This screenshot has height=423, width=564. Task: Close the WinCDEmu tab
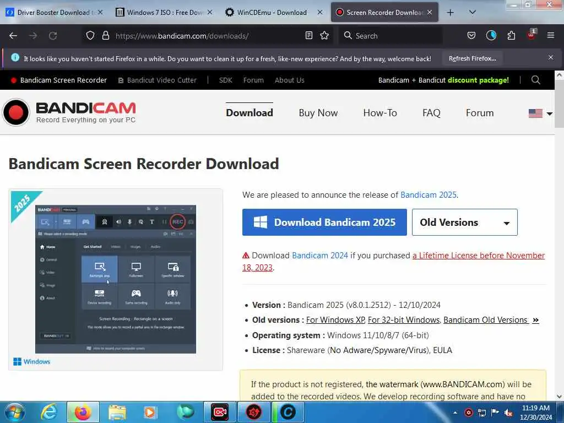tap(320, 13)
